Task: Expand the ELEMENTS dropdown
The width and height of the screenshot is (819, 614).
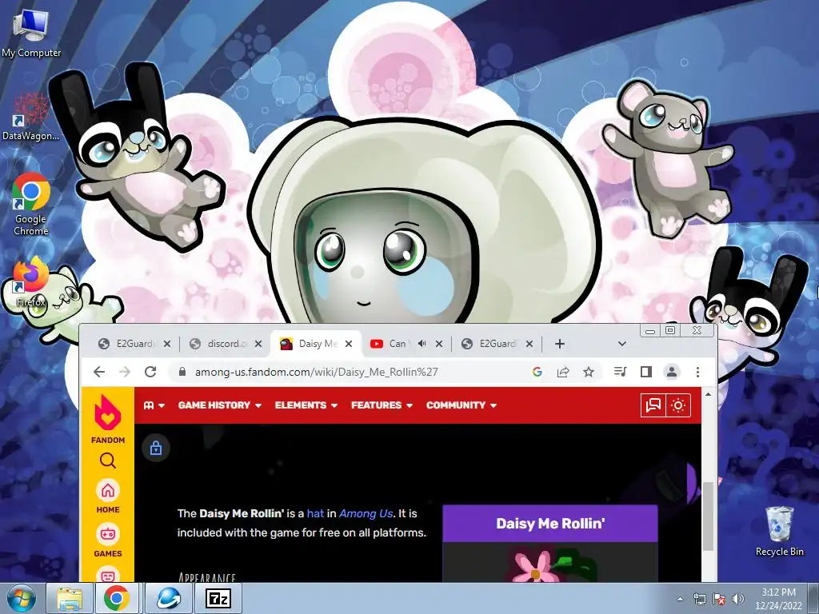Action: pyautogui.click(x=306, y=405)
